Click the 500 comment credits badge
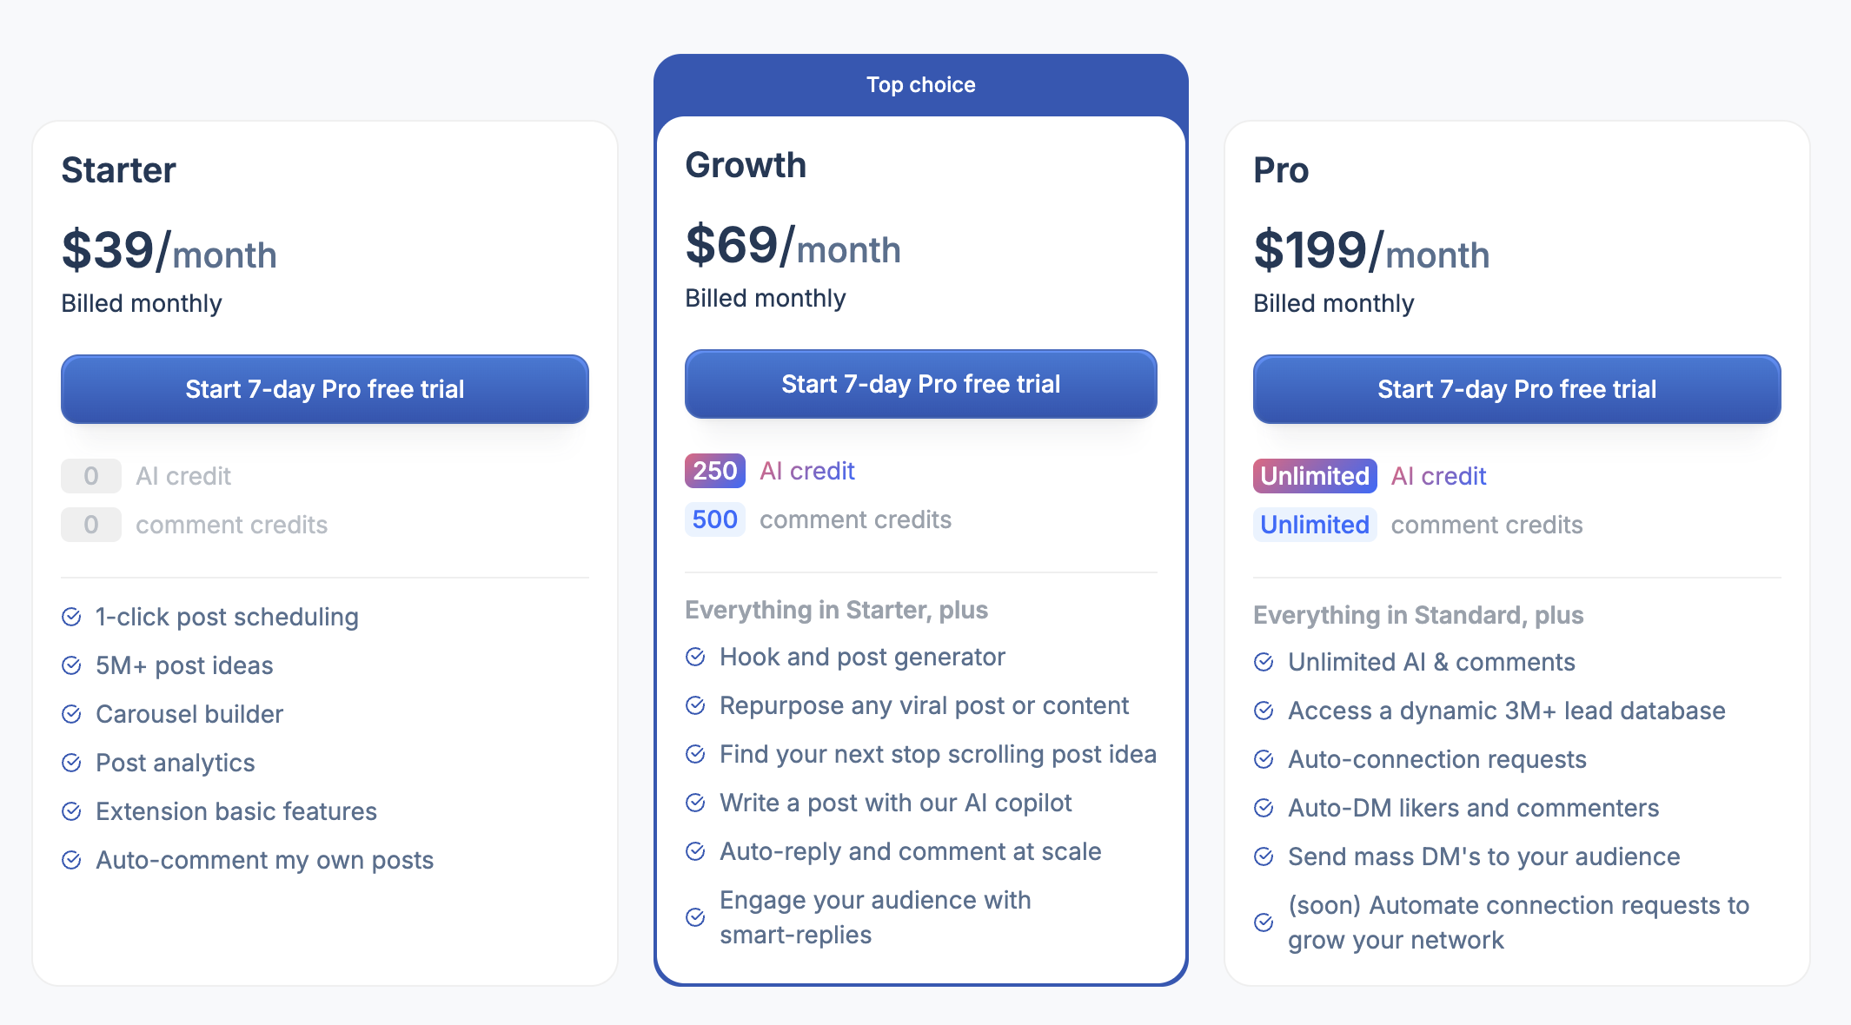This screenshot has height=1025, width=1851. coord(714,519)
